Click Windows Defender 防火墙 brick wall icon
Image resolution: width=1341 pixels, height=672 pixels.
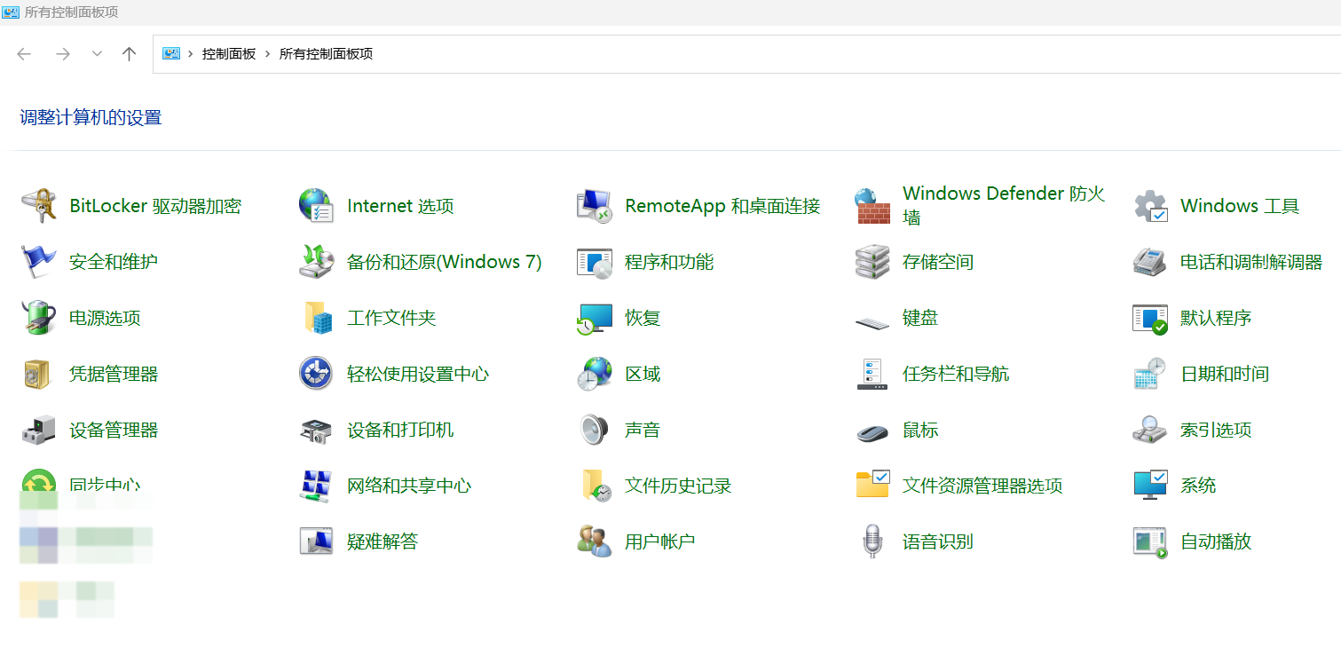coord(872,206)
